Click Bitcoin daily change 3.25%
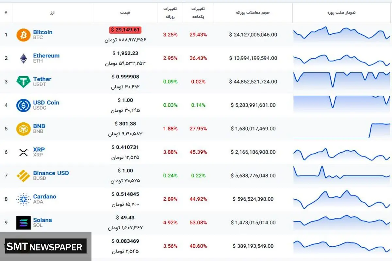The image size is (392, 261). coord(170,35)
